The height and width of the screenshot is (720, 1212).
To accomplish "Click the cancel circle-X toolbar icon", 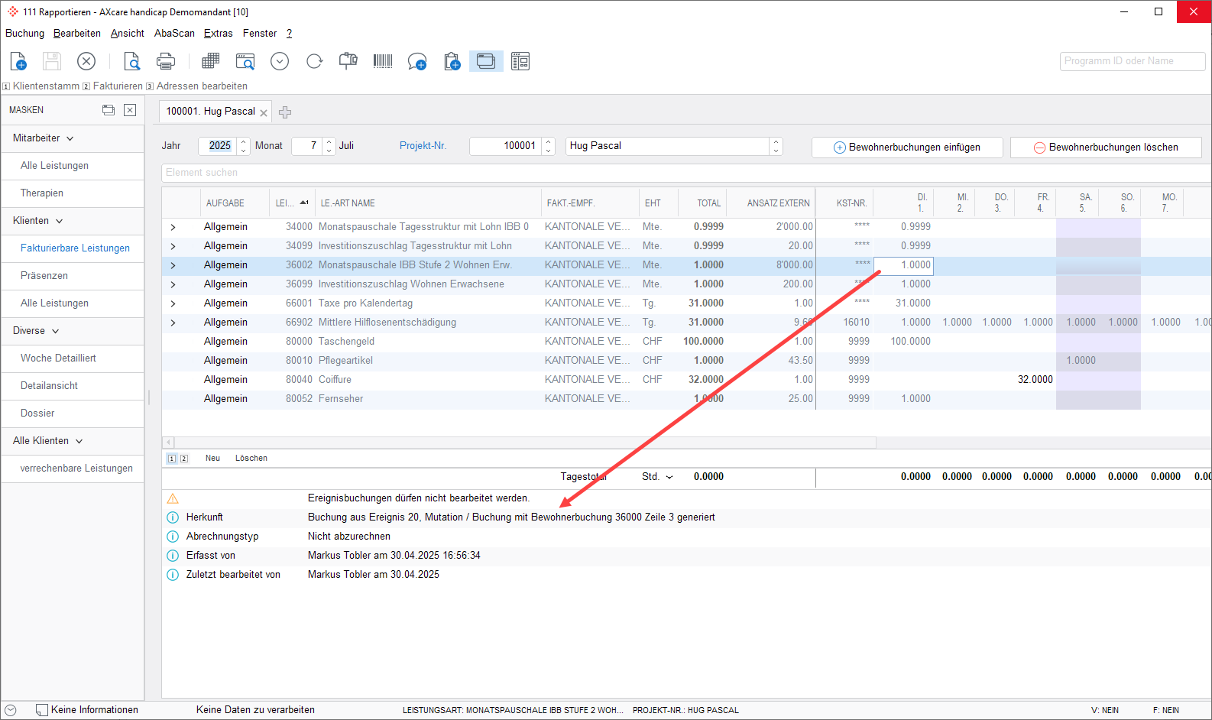I will (86, 61).
